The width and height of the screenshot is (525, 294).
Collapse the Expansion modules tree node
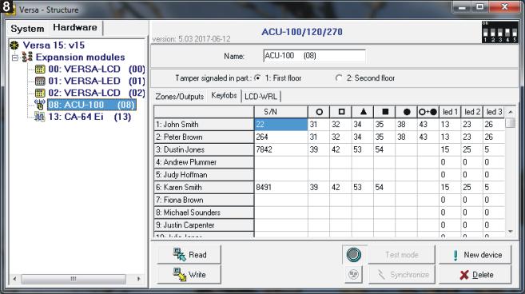(x=14, y=58)
